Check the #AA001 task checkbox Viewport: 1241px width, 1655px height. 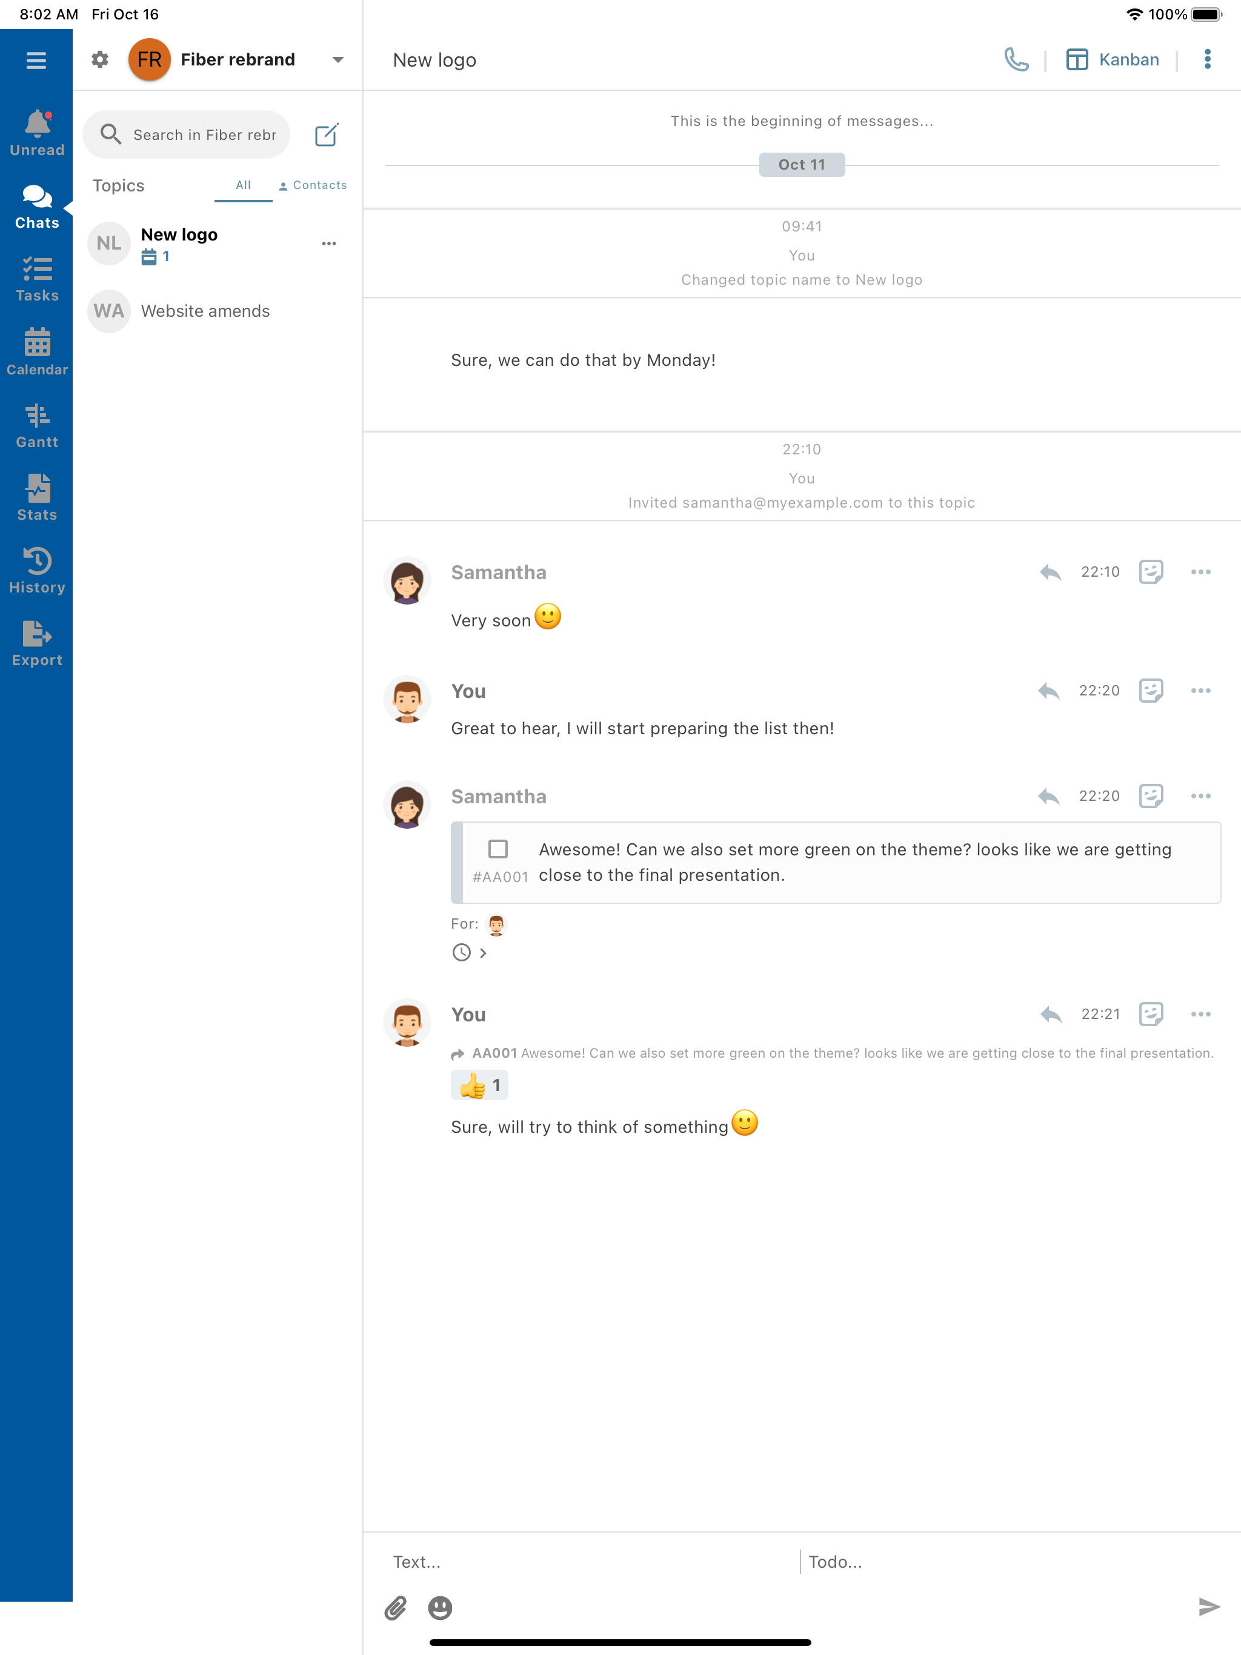click(497, 849)
